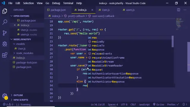
Task: Switch to the package.json tab
Action: tap(58, 10)
